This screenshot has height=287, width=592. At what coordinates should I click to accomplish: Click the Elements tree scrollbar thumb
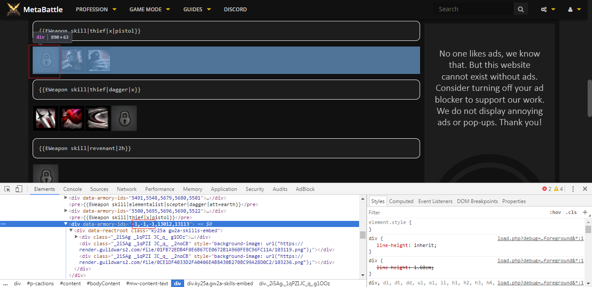(362, 235)
